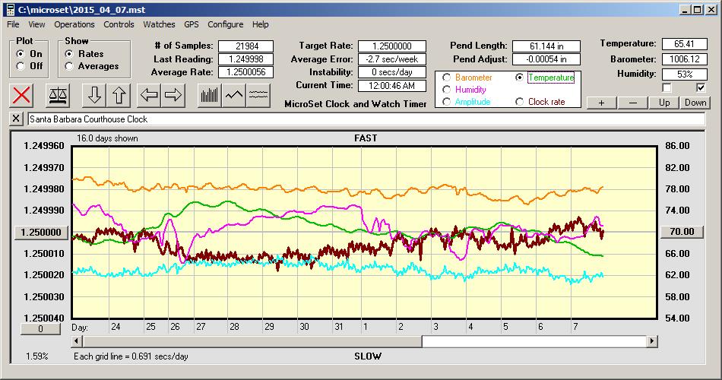
Task: Open the View menu
Action: pyautogui.click(x=36, y=24)
